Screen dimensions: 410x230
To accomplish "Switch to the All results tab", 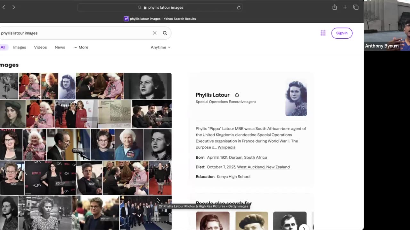I will coord(3,47).
